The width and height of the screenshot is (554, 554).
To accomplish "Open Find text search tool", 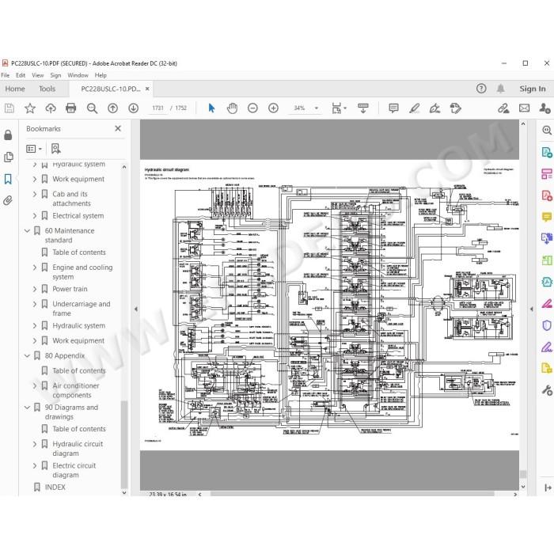I will (x=92, y=108).
